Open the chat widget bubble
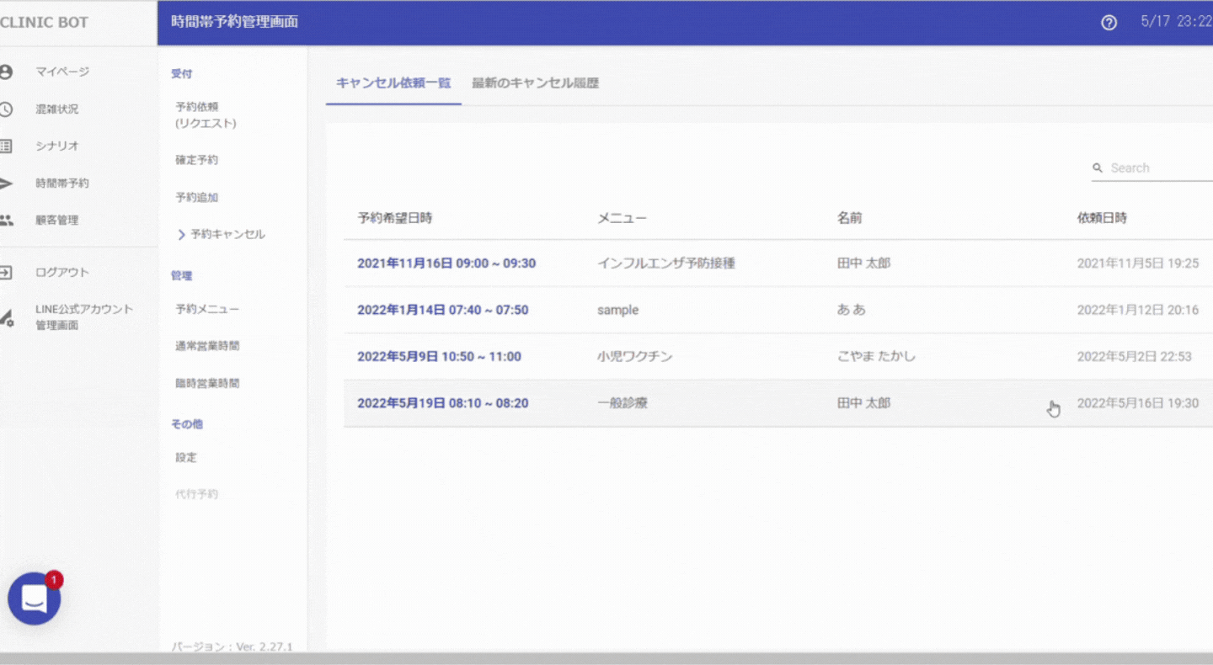Image resolution: width=1213 pixels, height=665 pixels. tap(35, 598)
